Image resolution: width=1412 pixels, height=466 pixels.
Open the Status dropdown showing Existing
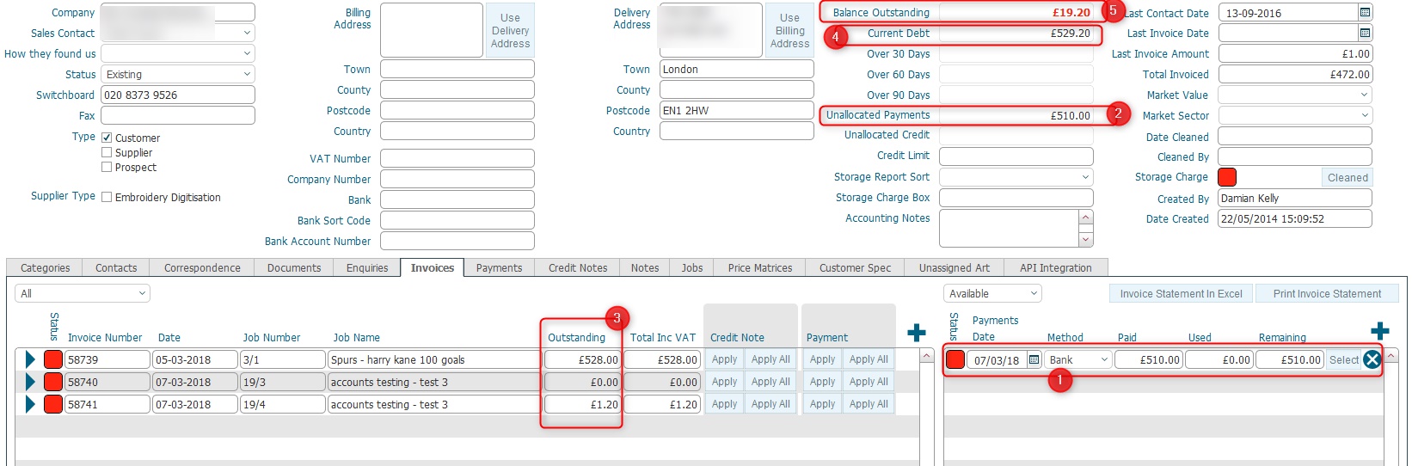click(178, 75)
